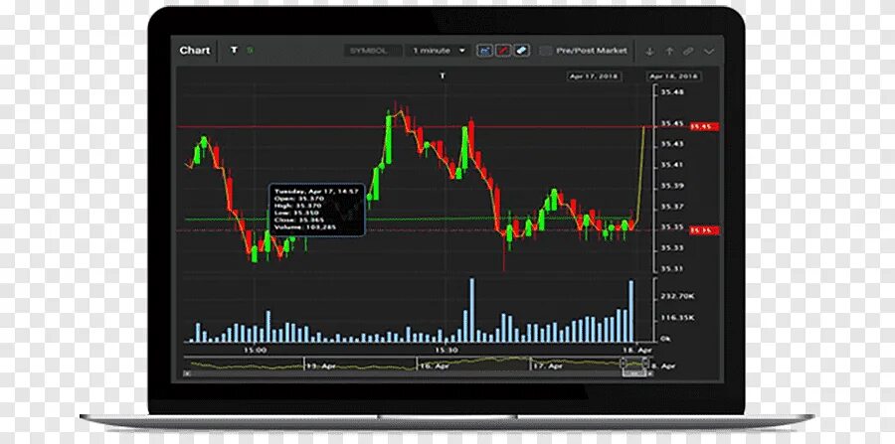Click the 17. Apr marker in navigator
895x444 pixels.
coord(547,366)
